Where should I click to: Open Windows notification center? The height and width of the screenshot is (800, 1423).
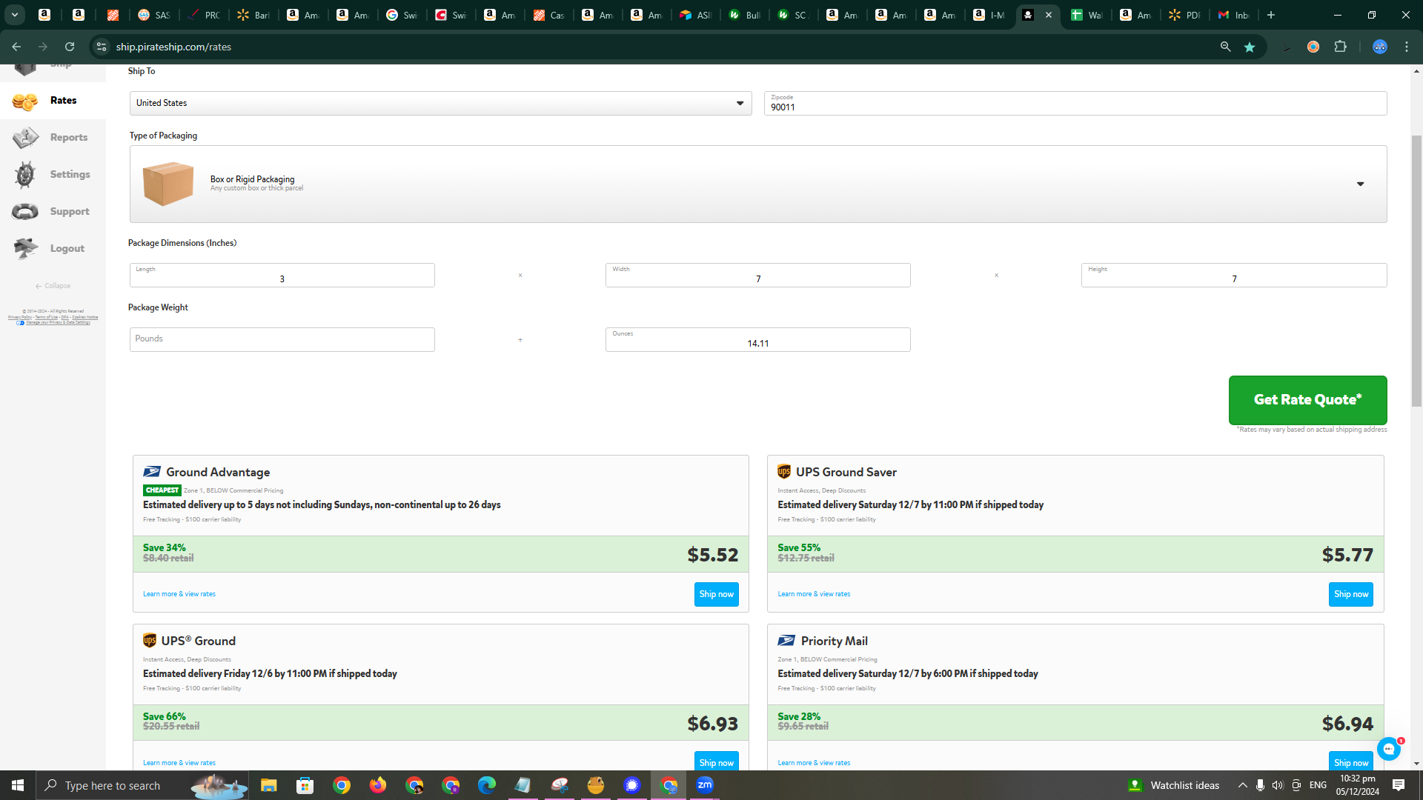click(1399, 785)
